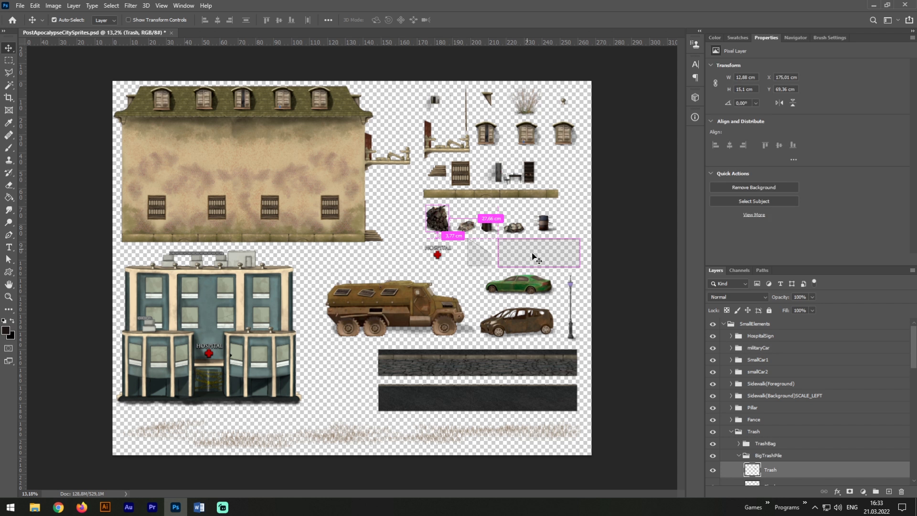The image size is (917, 516).
Task: Select the Move tool
Action: point(9,48)
